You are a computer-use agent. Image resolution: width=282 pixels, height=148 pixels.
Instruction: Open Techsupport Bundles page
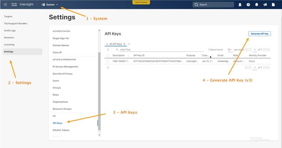(x=16, y=23)
